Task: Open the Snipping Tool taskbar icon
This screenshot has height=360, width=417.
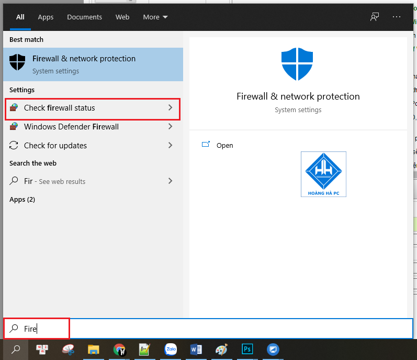Action: point(68,350)
